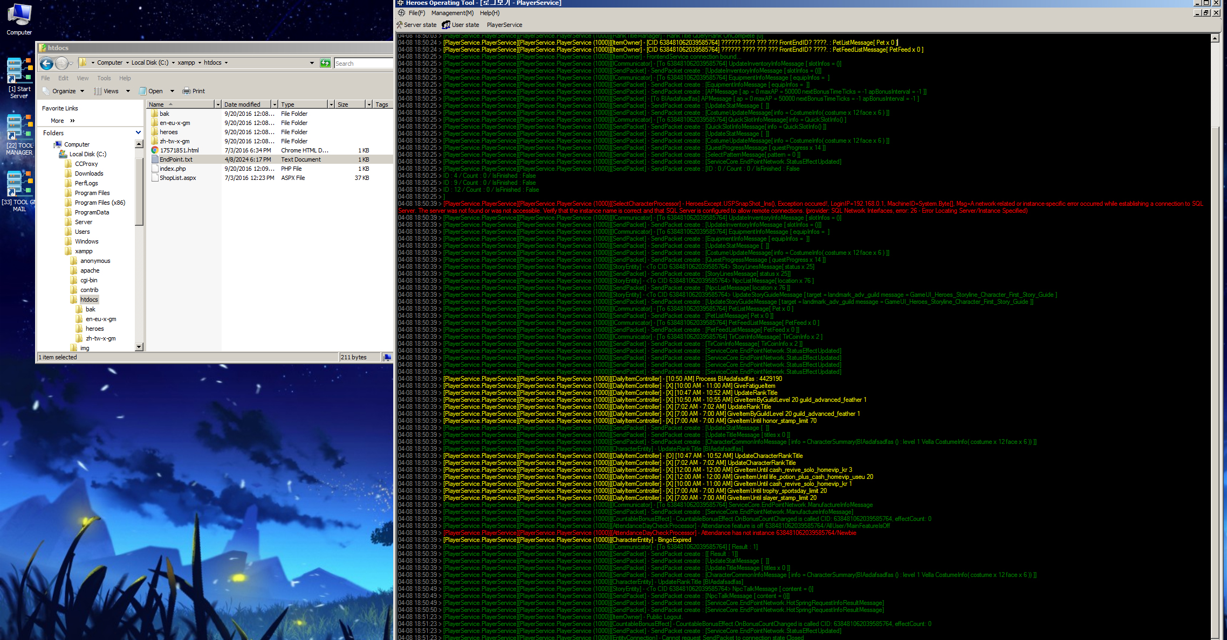Click Local Disk (C:) in the breadcrumb

(150, 62)
